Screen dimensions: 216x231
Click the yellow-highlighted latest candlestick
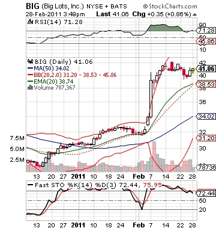193,71
